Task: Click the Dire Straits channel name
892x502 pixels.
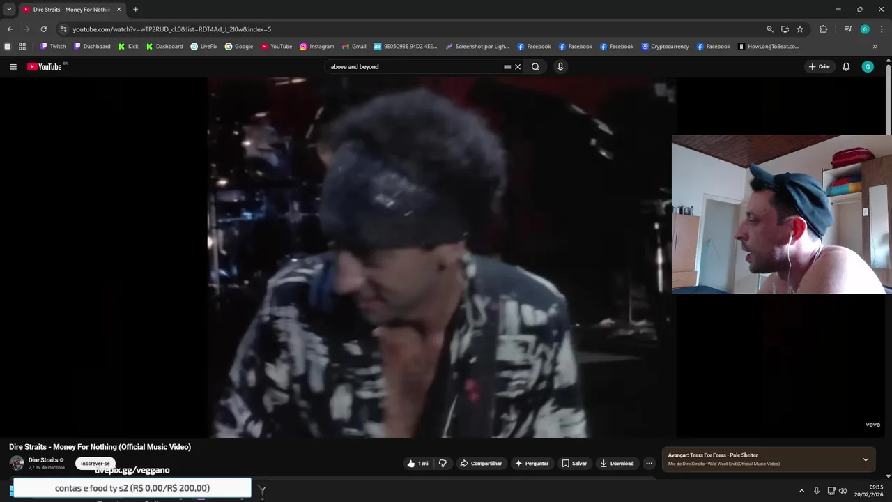Action: point(43,460)
